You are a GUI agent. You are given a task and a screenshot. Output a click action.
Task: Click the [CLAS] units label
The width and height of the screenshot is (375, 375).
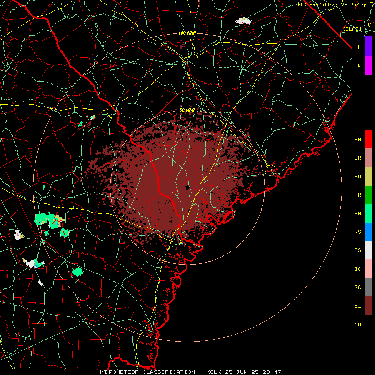click(352, 29)
